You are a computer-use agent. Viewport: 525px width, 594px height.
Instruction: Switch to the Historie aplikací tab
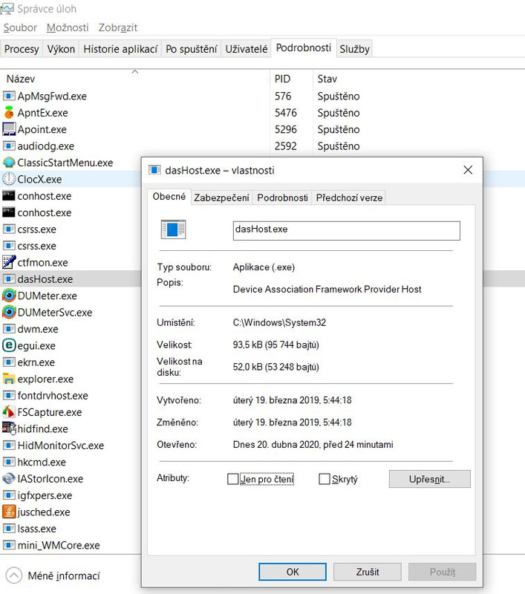point(120,49)
